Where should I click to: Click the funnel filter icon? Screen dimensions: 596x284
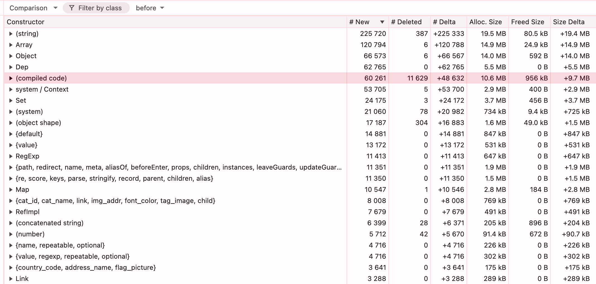pos(72,8)
